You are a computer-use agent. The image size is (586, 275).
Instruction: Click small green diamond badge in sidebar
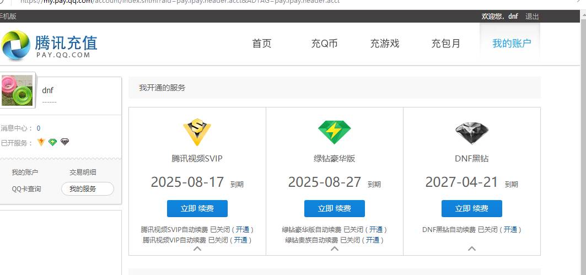[x=53, y=142]
